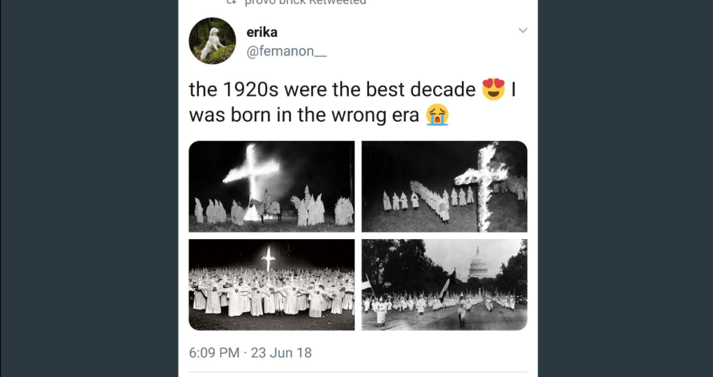Open the bottom-right street parade photo
The image size is (713, 377).
(x=444, y=285)
